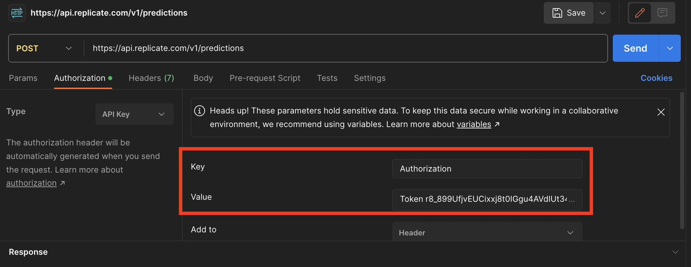Expand the Save options arrow
Viewport: 691px width, 267px height.
point(602,13)
